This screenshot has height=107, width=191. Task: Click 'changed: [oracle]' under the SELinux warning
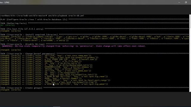tap(10, 50)
